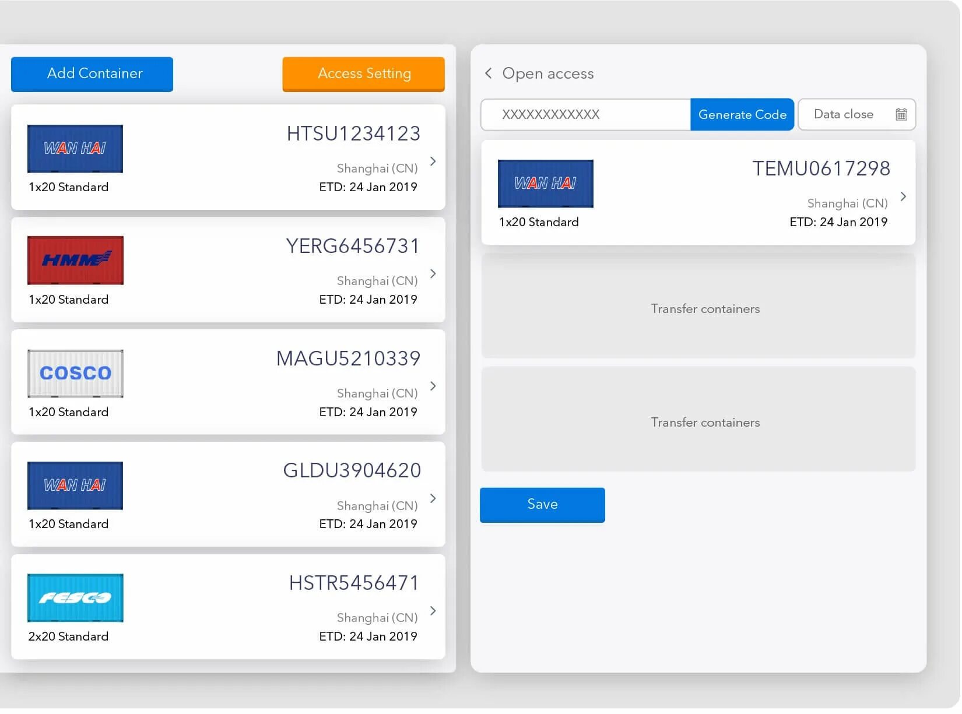Expand MAGU5210339 container chevron

tap(433, 386)
